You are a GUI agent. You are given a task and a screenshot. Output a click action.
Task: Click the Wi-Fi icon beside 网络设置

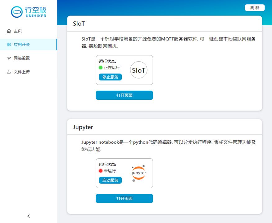click(x=9, y=58)
